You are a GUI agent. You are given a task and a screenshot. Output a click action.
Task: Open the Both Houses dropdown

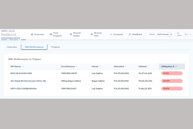pyautogui.click(x=164, y=34)
